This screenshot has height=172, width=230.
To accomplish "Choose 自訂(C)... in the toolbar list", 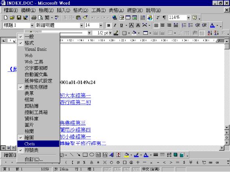I will (38, 159).
